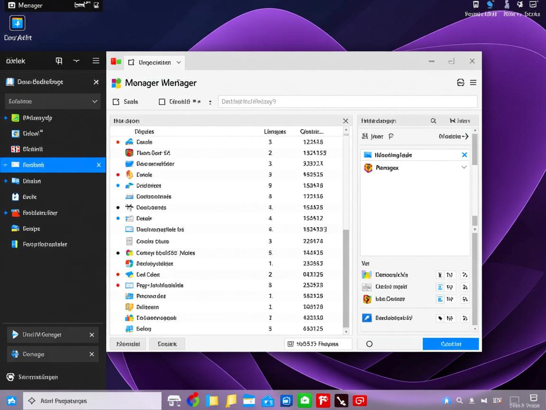Viewport: 546px width, 410px height.
Task: Click the printer icon in the Manager Manager header
Action: point(460,82)
